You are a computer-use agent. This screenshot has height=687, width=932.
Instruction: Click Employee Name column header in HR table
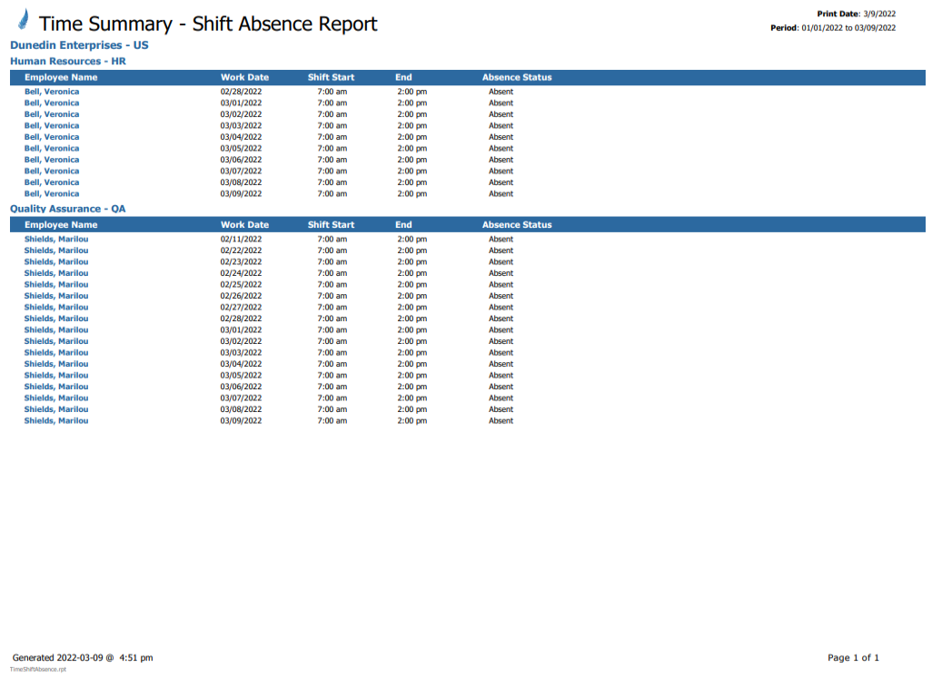click(61, 77)
